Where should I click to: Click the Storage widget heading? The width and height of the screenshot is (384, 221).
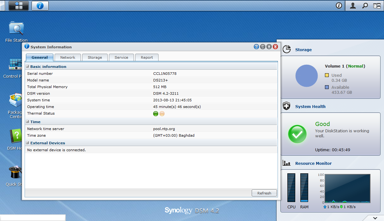[x=303, y=50]
